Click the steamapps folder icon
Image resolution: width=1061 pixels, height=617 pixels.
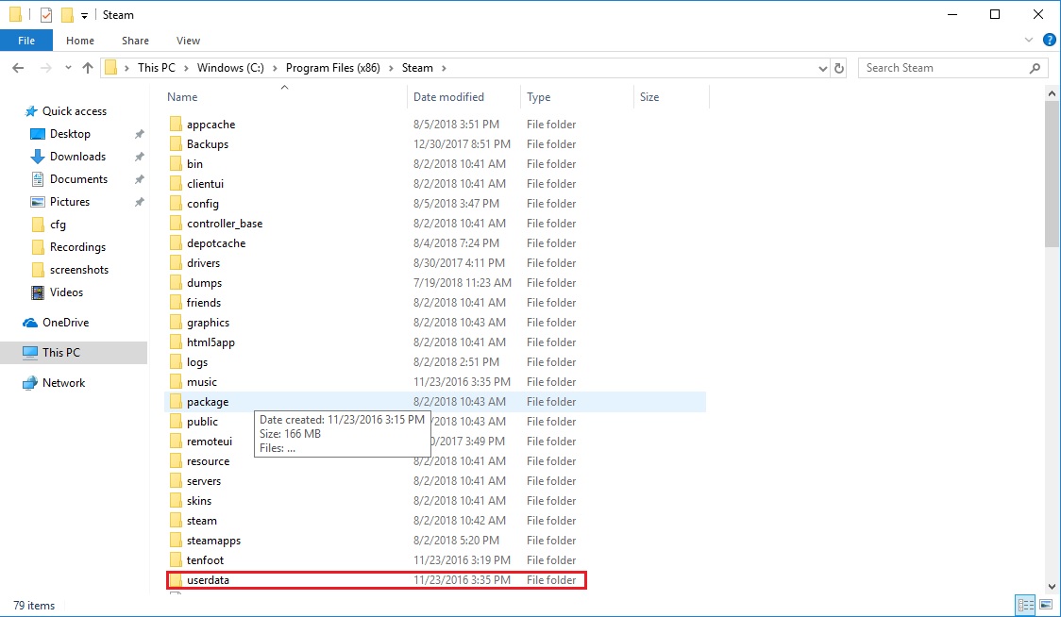coord(176,540)
